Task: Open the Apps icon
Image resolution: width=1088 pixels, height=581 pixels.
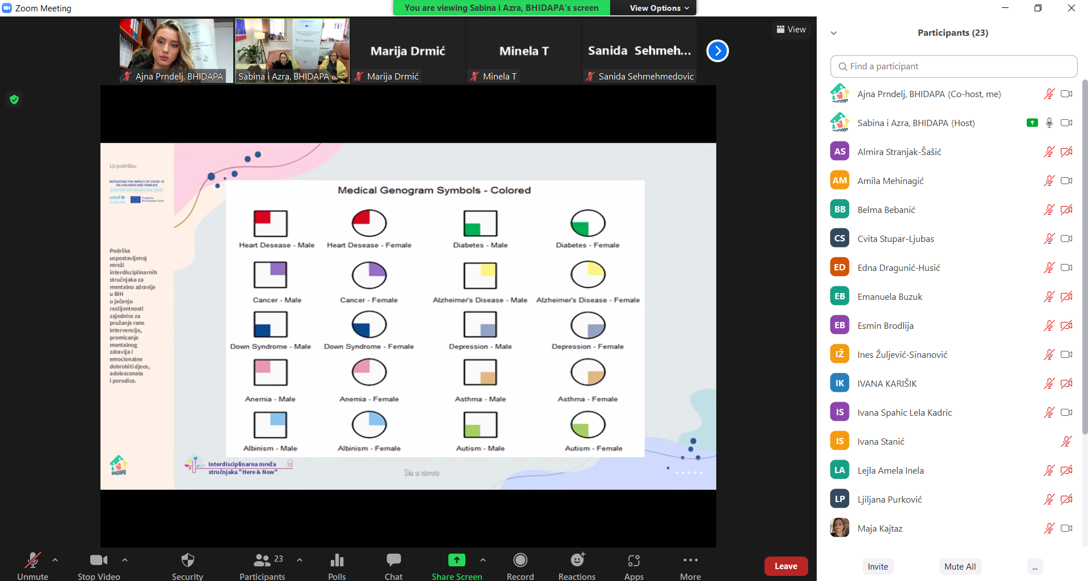Action: pyautogui.click(x=633, y=561)
